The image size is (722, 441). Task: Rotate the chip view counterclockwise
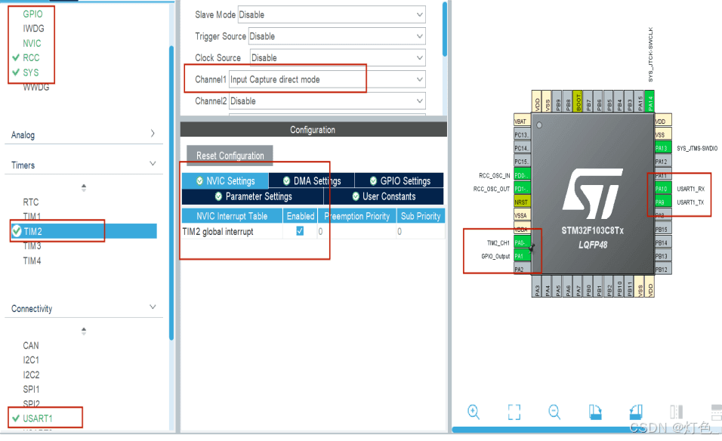coord(636,412)
